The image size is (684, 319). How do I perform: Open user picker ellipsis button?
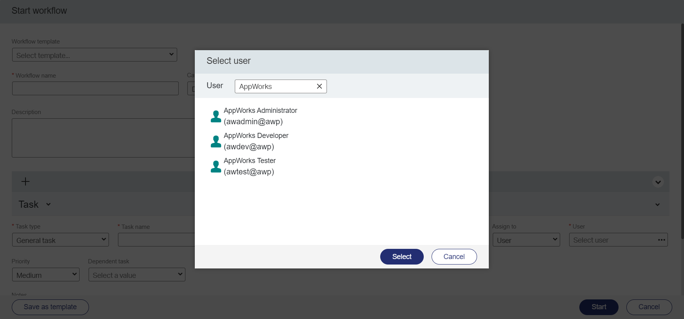coord(662,240)
